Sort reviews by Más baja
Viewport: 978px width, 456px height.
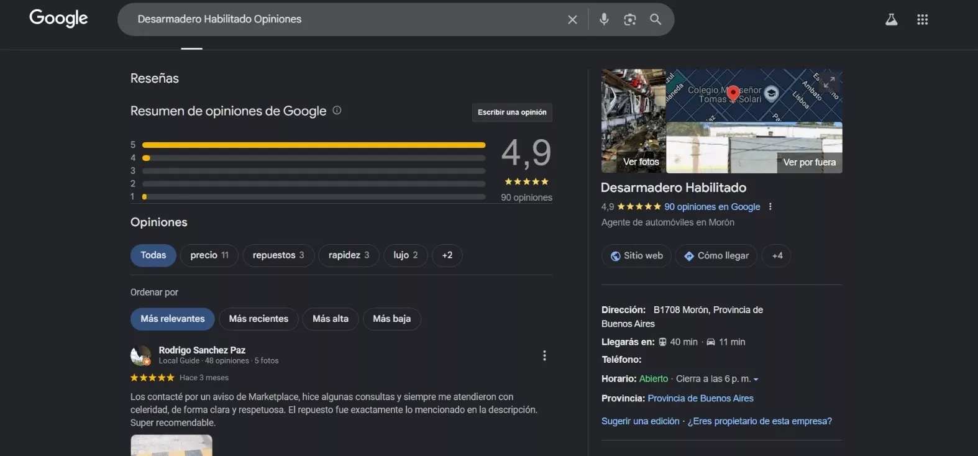[392, 319]
